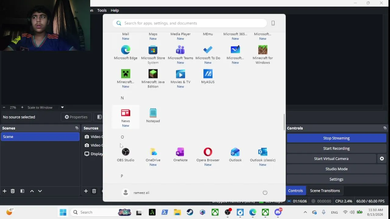Open the phone companion icon beside search

point(273,23)
